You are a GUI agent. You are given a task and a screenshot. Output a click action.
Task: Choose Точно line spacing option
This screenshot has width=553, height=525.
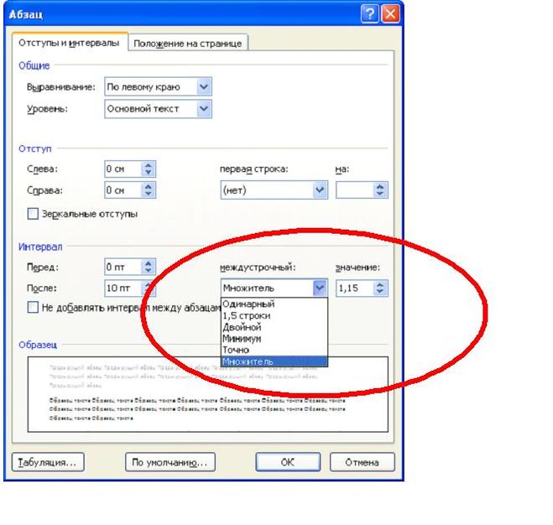pyautogui.click(x=237, y=351)
